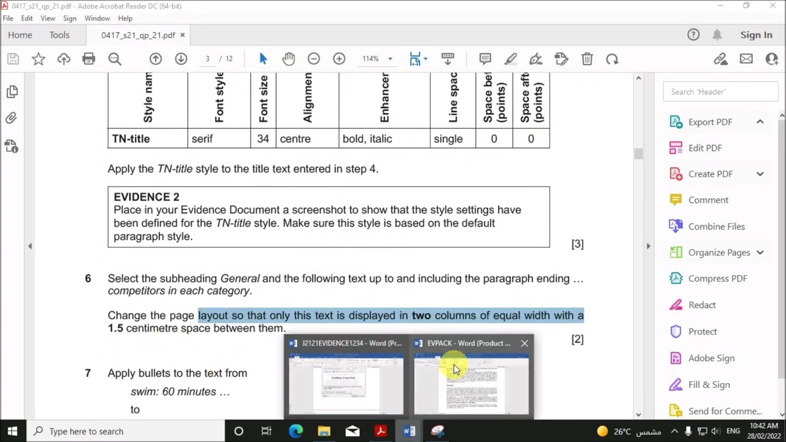Collapse the Export PDF section
The image size is (786, 442).
click(x=760, y=122)
